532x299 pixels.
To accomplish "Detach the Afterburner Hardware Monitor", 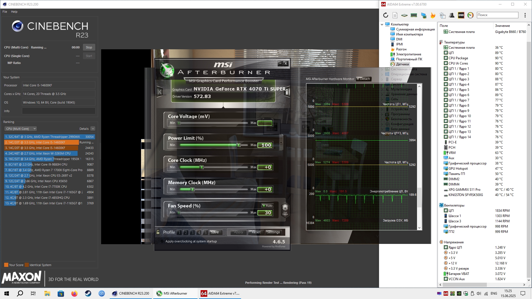I will [x=364, y=79].
